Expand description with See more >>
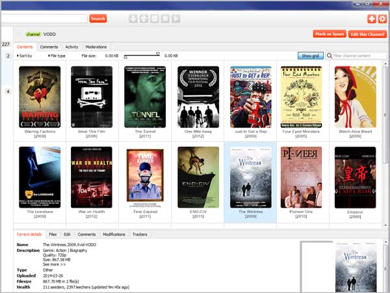Screen dimensions: 390x293 point(54,264)
